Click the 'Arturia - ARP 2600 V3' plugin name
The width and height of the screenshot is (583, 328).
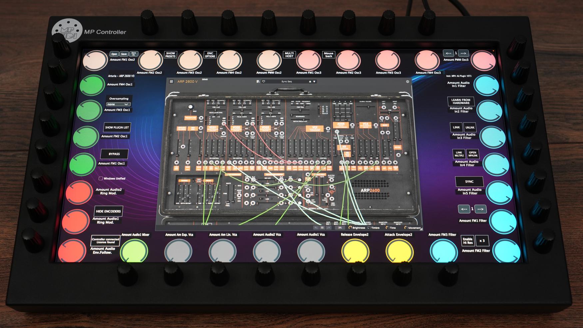point(121,76)
